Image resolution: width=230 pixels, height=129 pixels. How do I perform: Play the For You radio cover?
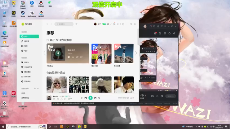pyautogui.click(x=58, y=53)
